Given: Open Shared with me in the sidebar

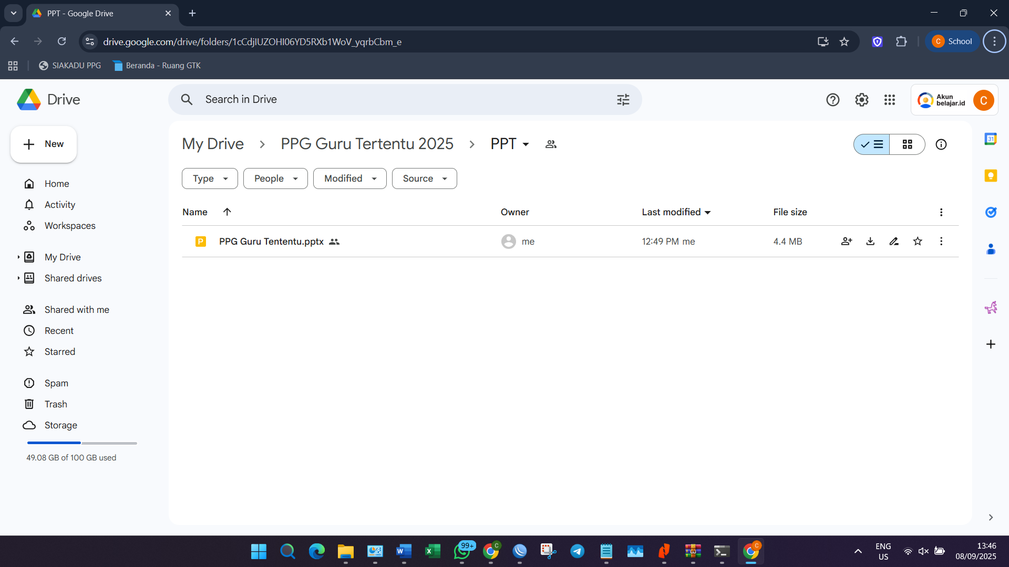Looking at the screenshot, I should (77, 310).
